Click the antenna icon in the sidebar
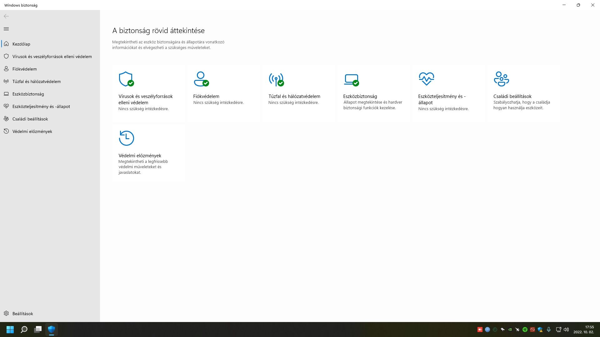600x337 pixels. pos(6,81)
